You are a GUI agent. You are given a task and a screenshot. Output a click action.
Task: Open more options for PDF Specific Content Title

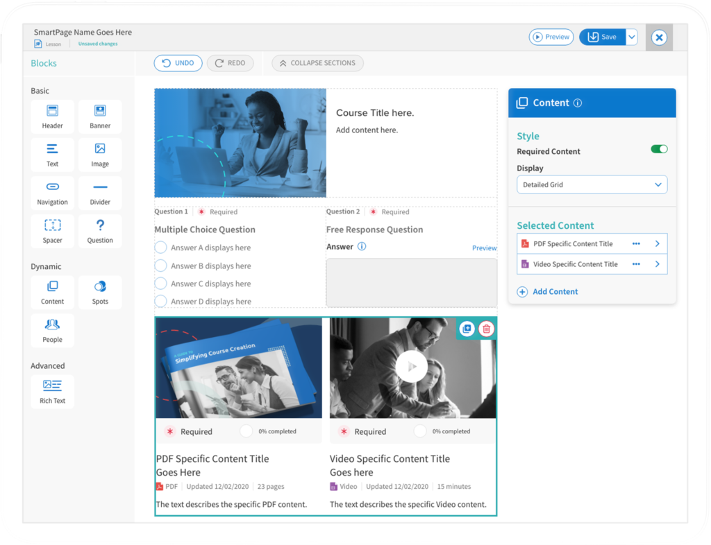636,243
